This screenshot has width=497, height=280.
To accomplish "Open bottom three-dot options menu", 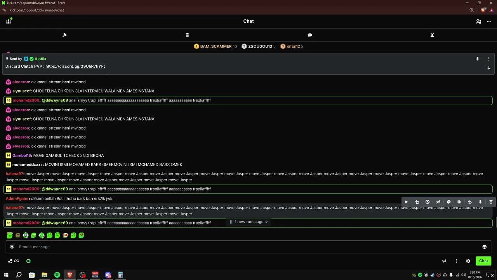I will 456,261.
